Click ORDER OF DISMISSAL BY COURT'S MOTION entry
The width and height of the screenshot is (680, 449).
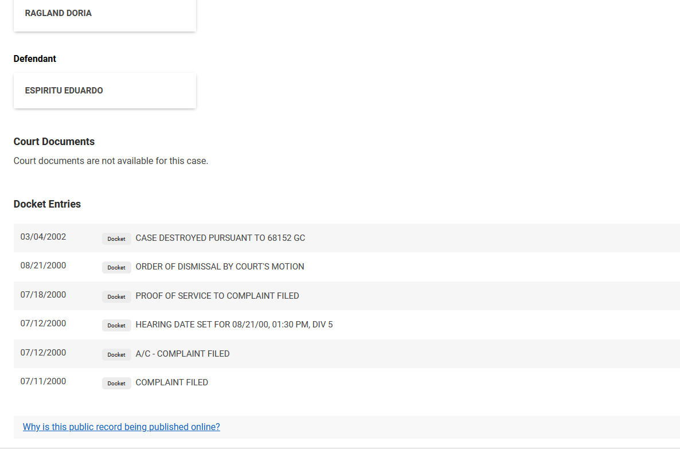click(220, 267)
